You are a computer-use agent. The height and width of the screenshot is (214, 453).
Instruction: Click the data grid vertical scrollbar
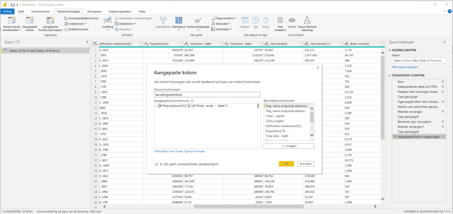[383, 98]
